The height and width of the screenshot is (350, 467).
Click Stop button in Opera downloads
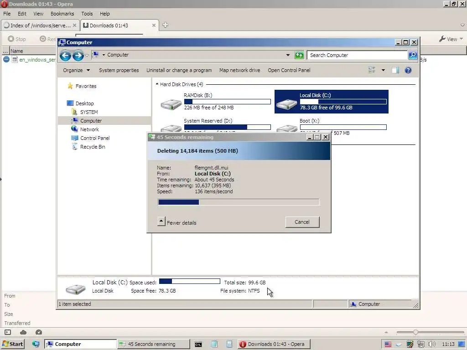(17, 39)
